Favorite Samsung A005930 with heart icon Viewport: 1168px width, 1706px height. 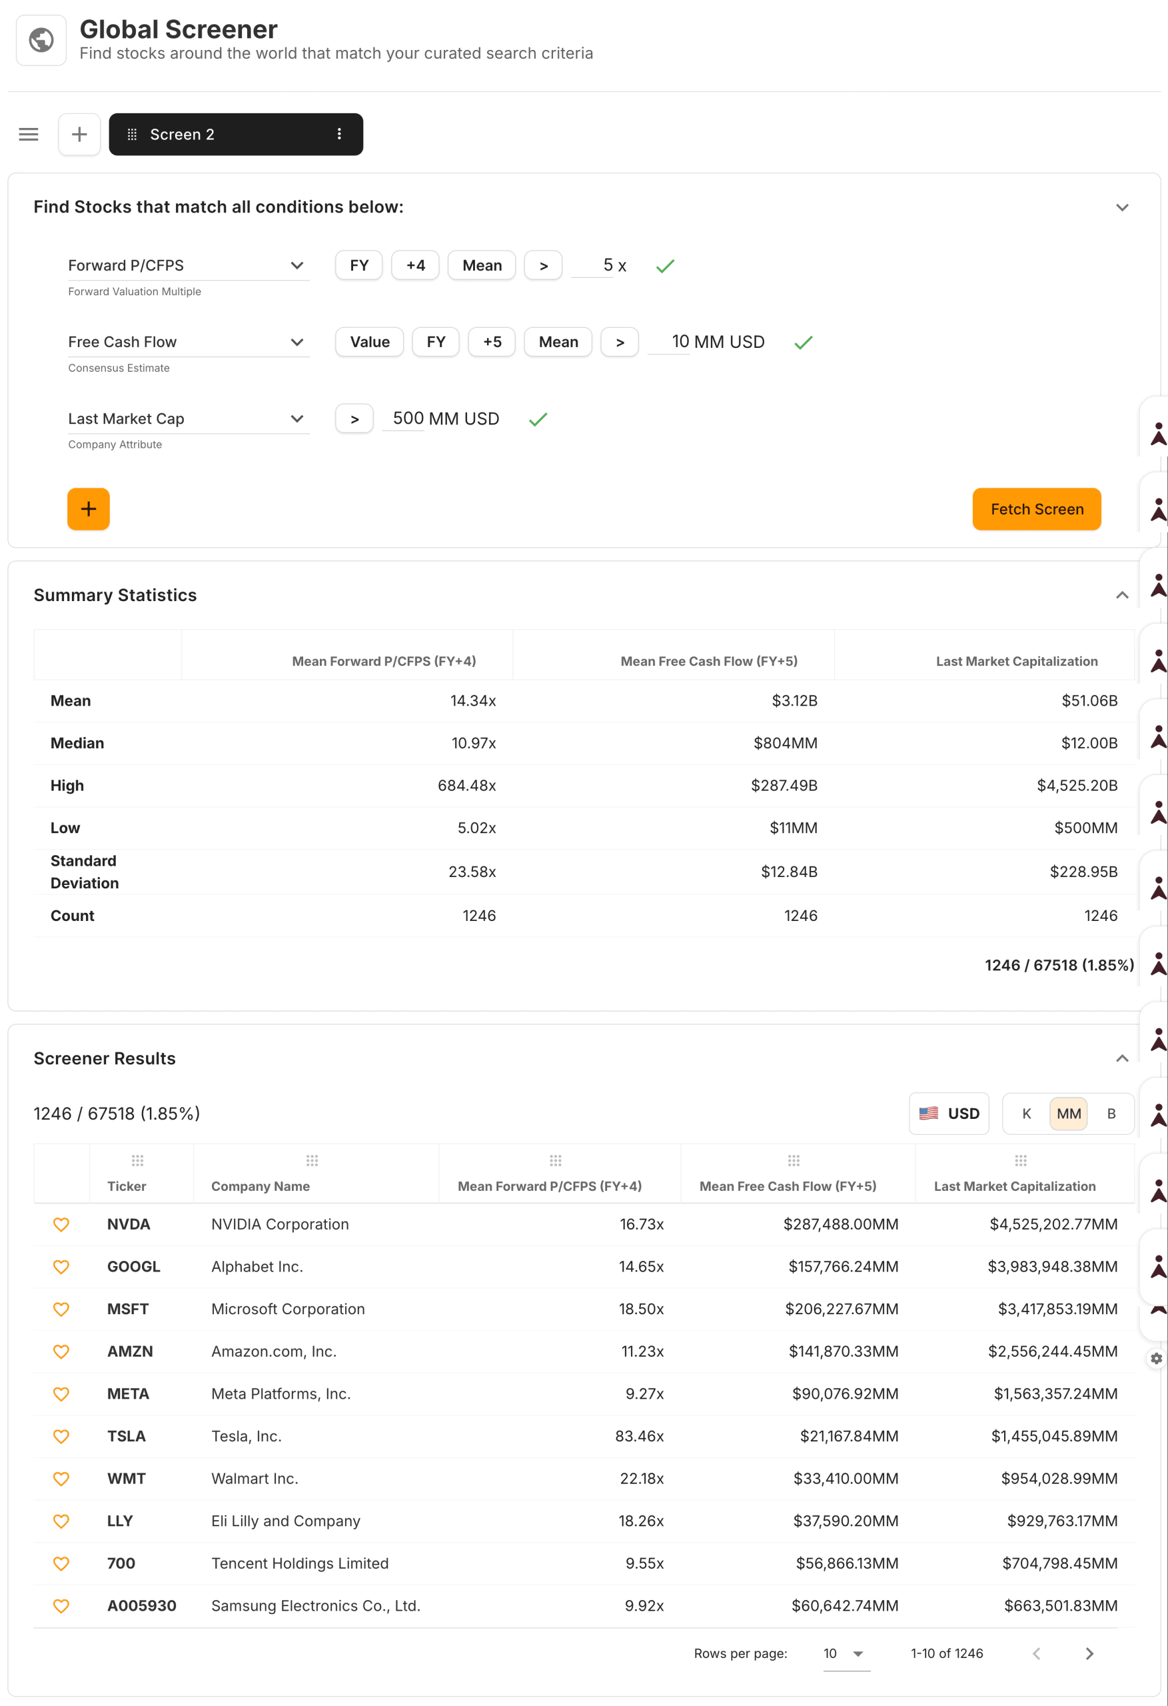[x=61, y=1606]
